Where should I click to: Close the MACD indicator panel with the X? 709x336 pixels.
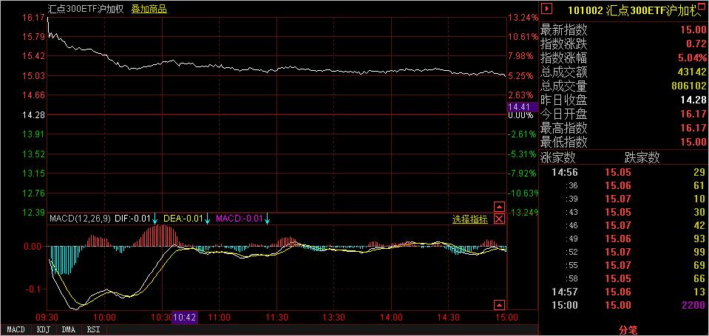[x=499, y=219]
